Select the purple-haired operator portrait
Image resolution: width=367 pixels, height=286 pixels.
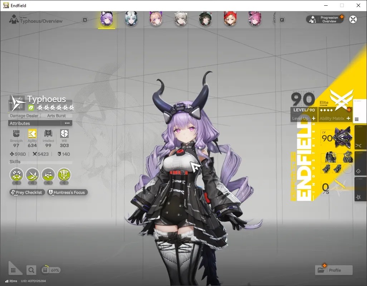tap(107, 18)
